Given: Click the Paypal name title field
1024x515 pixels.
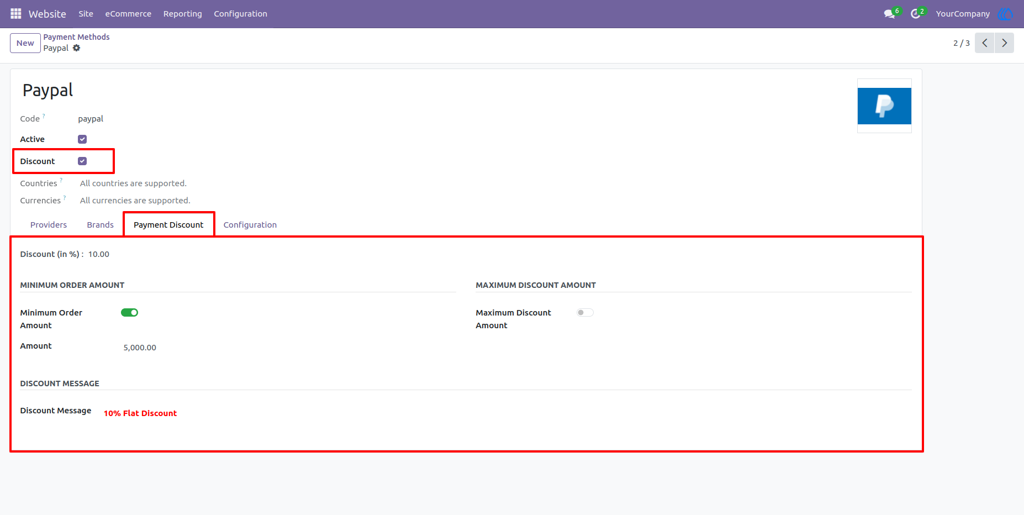Looking at the screenshot, I should (x=47, y=90).
